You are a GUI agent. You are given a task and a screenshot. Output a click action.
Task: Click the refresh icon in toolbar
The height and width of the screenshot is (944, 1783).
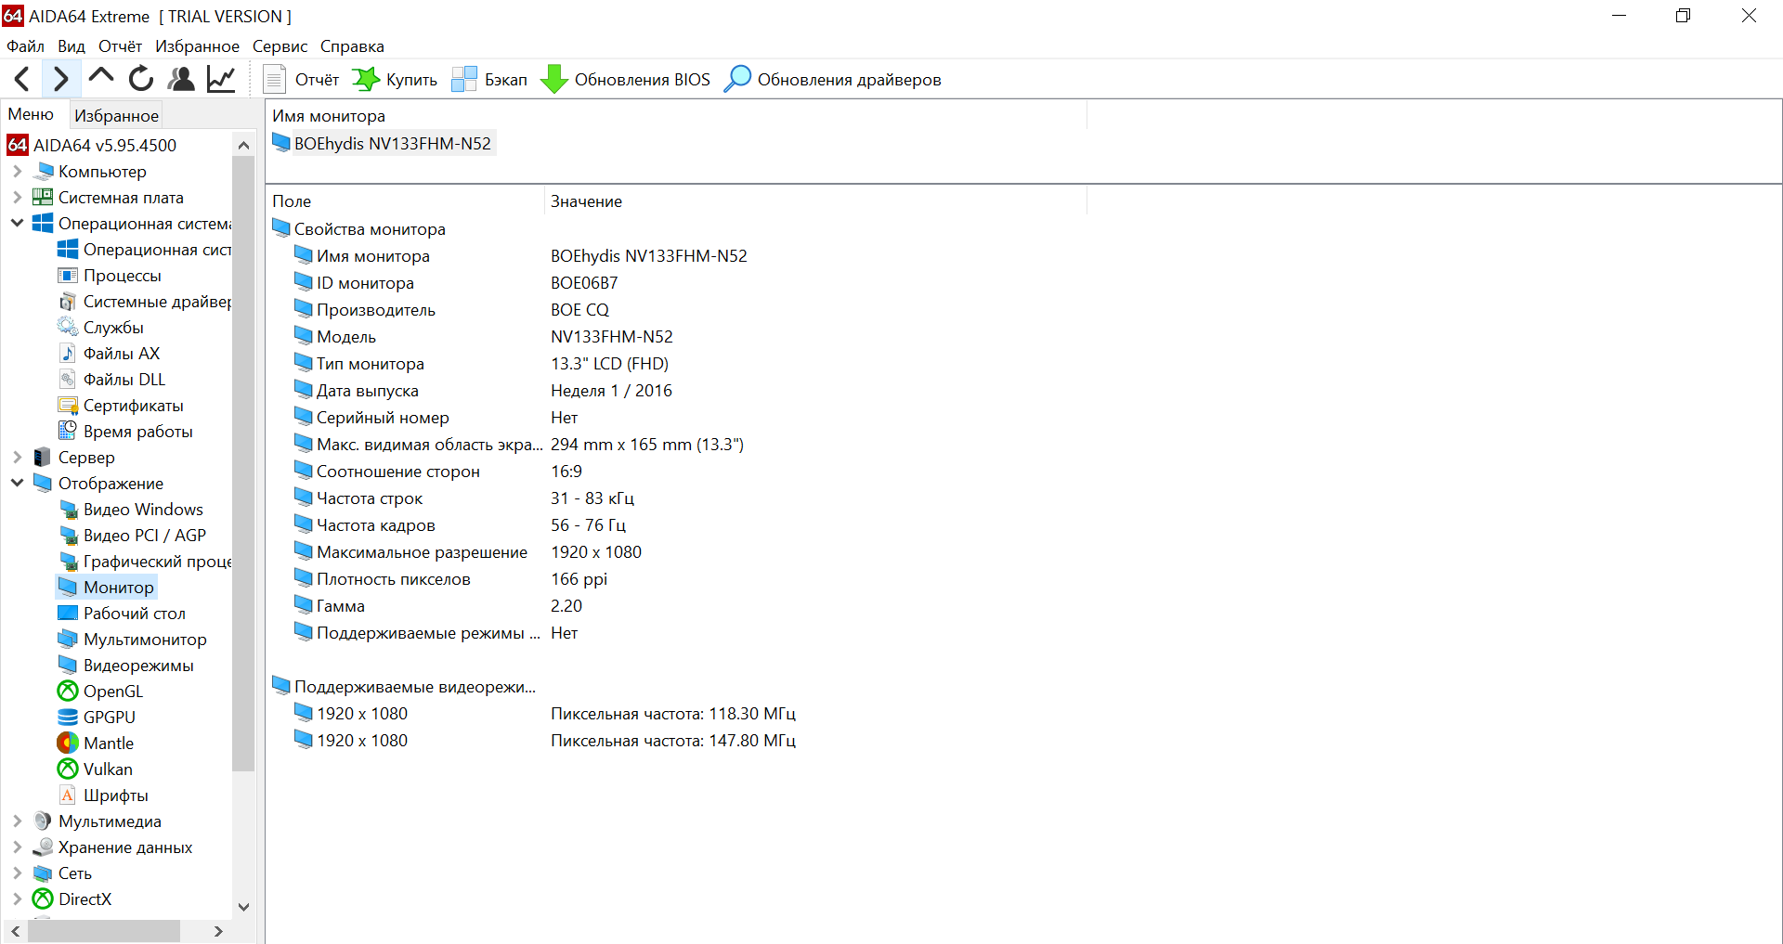click(x=141, y=79)
